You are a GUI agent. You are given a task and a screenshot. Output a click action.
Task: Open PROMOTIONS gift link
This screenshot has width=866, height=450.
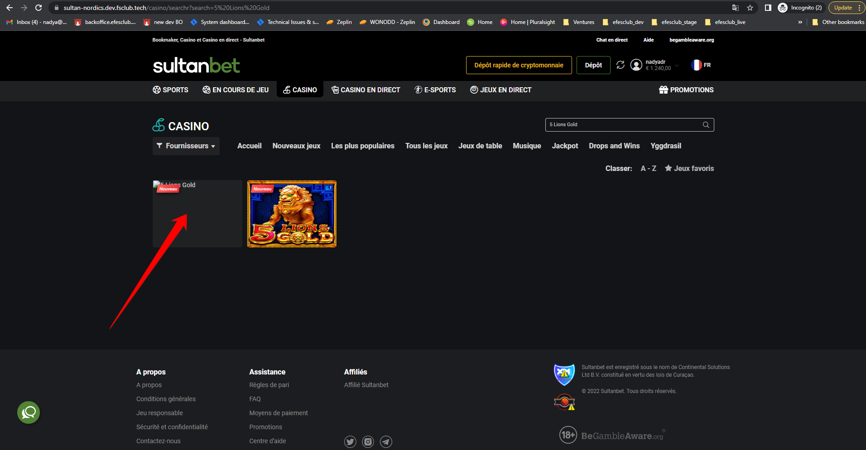click(687, 90)
